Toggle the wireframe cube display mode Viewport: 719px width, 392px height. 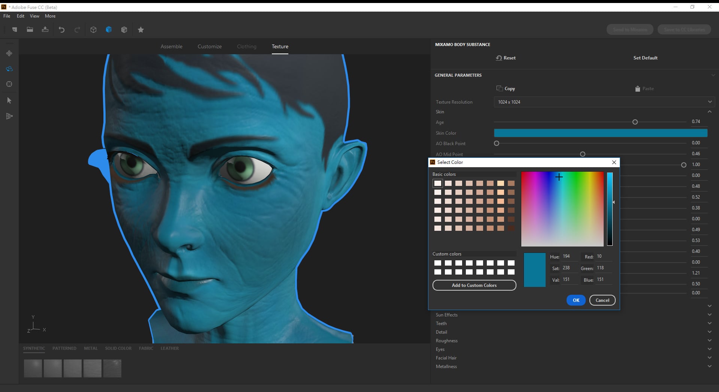94,30
